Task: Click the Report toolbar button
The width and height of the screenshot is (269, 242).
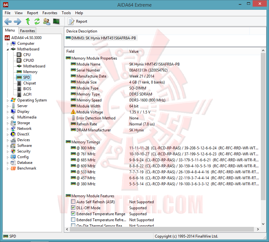Action: tap(77, 21)
